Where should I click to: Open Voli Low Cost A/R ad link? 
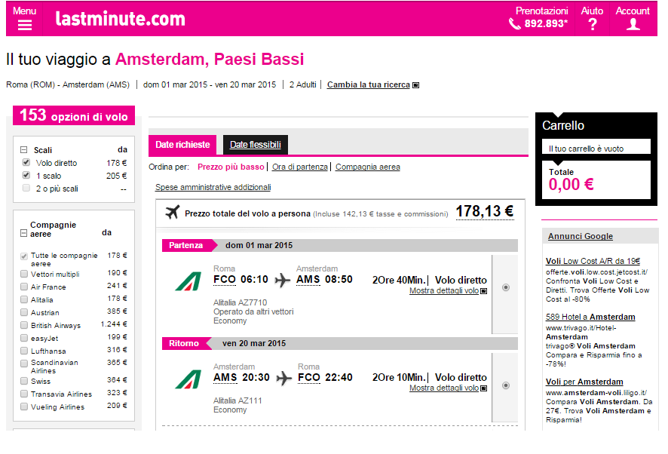pyautogui.click(x=593, y=261)
